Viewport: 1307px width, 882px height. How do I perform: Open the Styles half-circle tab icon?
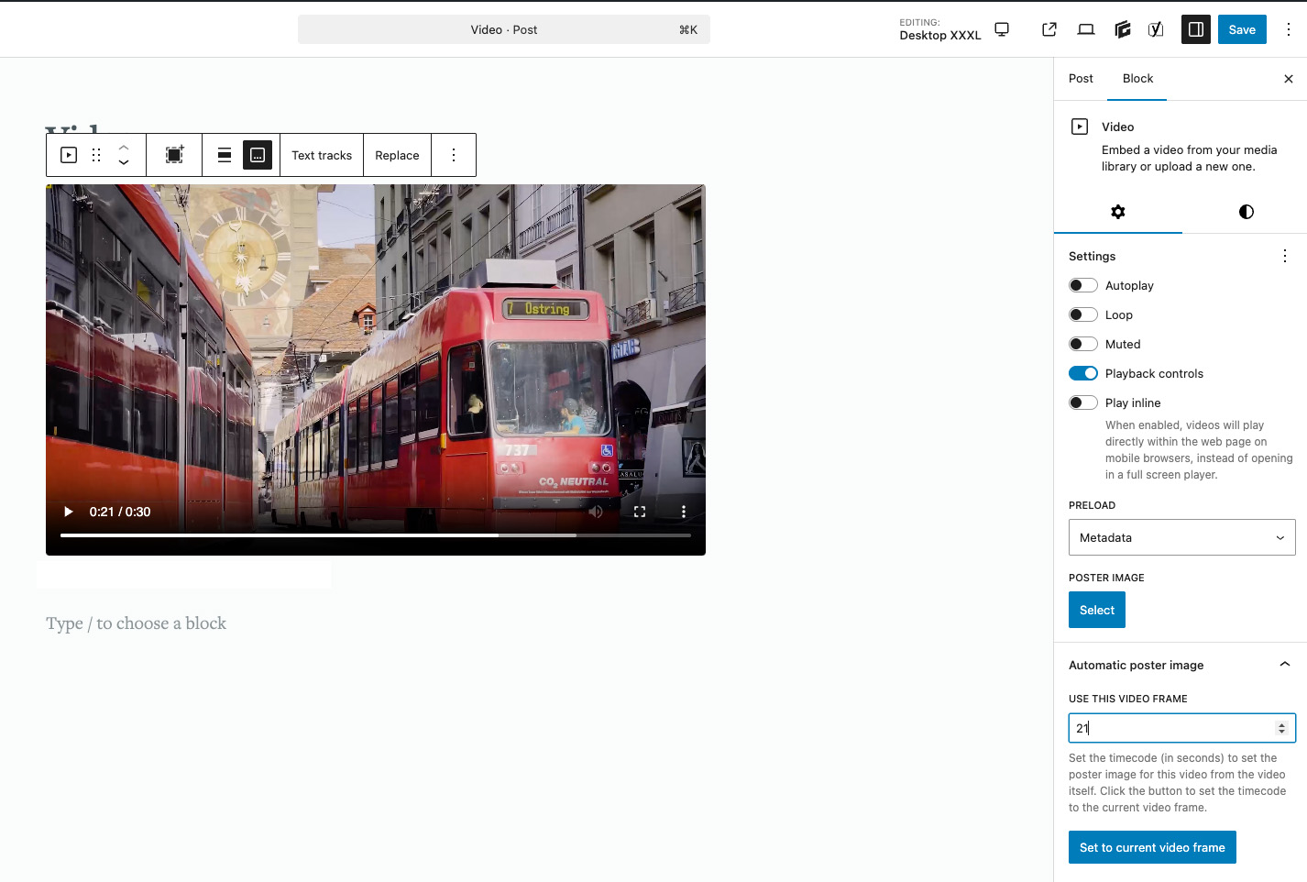[x=1246, y=212]
